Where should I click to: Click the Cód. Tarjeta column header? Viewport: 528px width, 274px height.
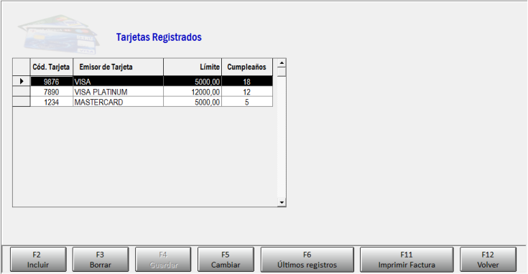pyautogui.click(x=52, y=67)
